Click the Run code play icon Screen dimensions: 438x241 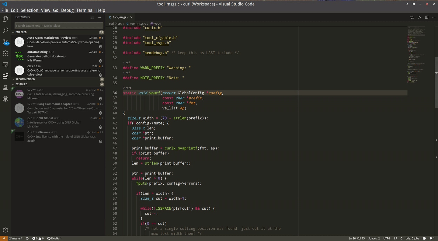(x=419, y=17)
